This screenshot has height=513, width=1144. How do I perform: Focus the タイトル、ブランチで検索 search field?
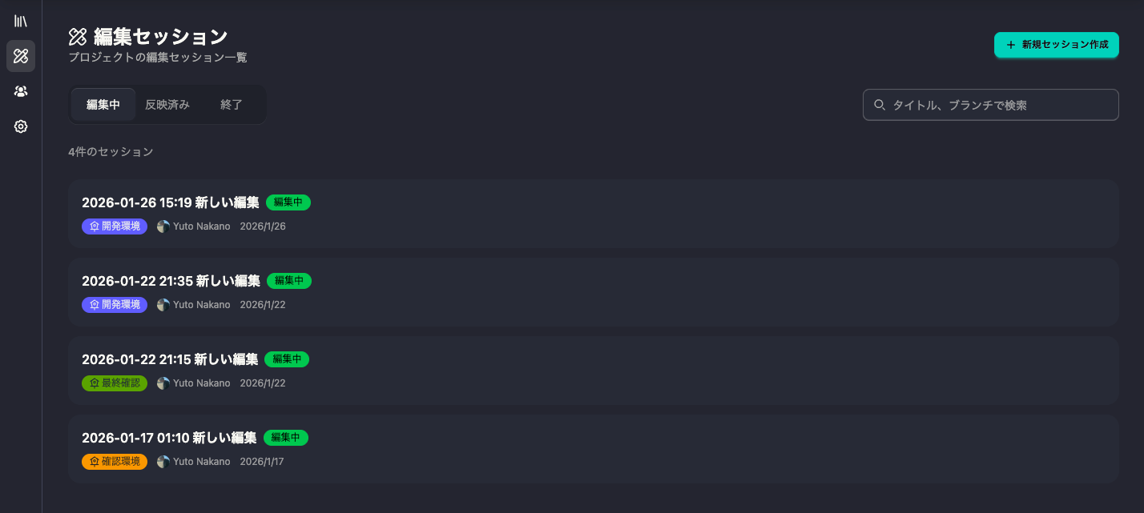tap(991, 105)
